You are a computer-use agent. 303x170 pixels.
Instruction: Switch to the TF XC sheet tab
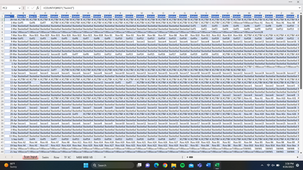pyautogui.click(x=67, y=157)
